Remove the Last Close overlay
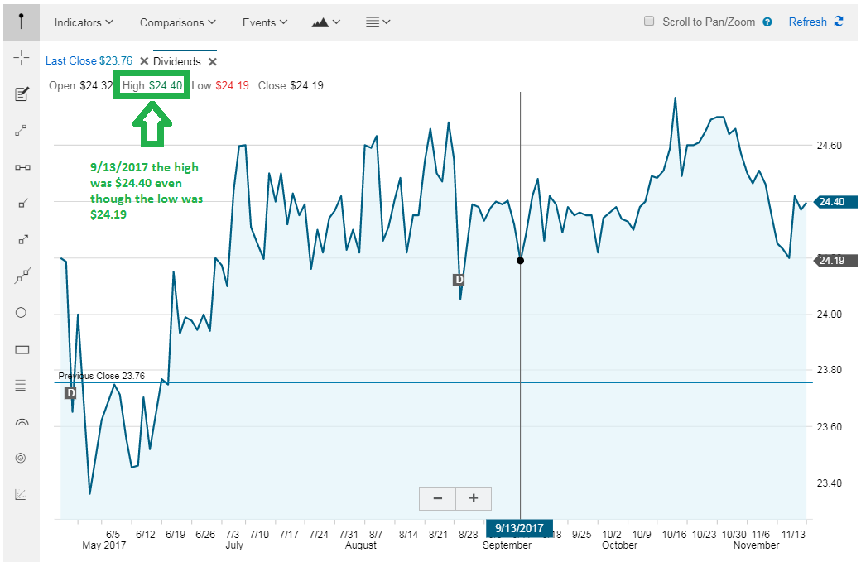This screenshot has height=562, width=861. (x=144, y=61)
